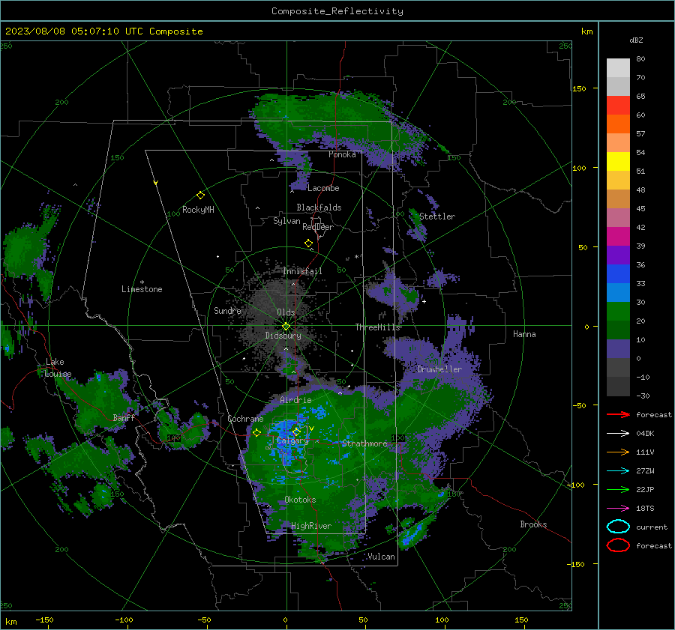Click the Sylvan label

point(286,221)
